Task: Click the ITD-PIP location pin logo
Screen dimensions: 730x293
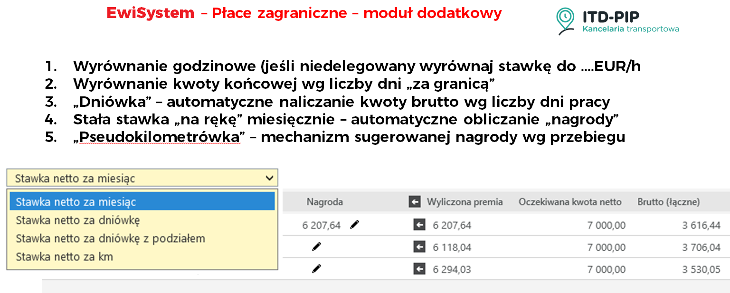Action: [566, 21]
